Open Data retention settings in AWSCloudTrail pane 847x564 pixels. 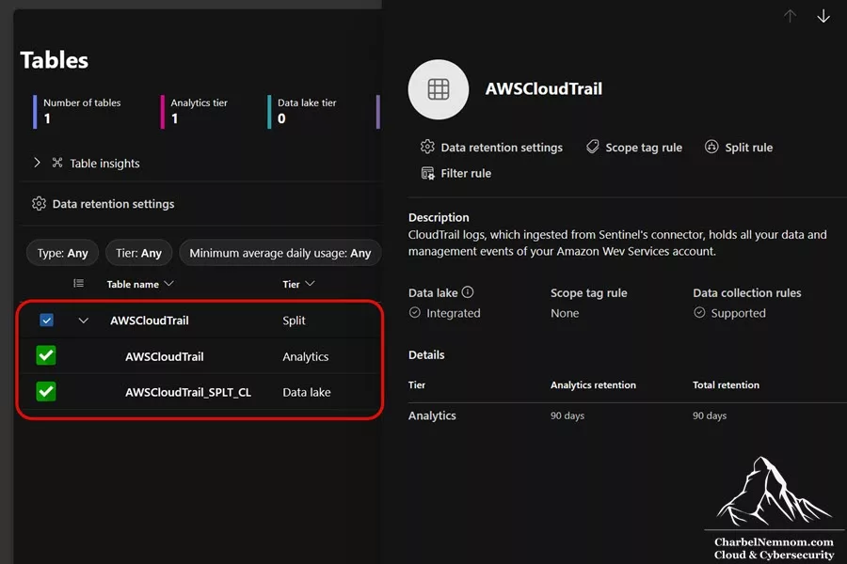point(491,148)
